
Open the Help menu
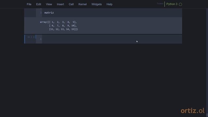coord(109,4)
